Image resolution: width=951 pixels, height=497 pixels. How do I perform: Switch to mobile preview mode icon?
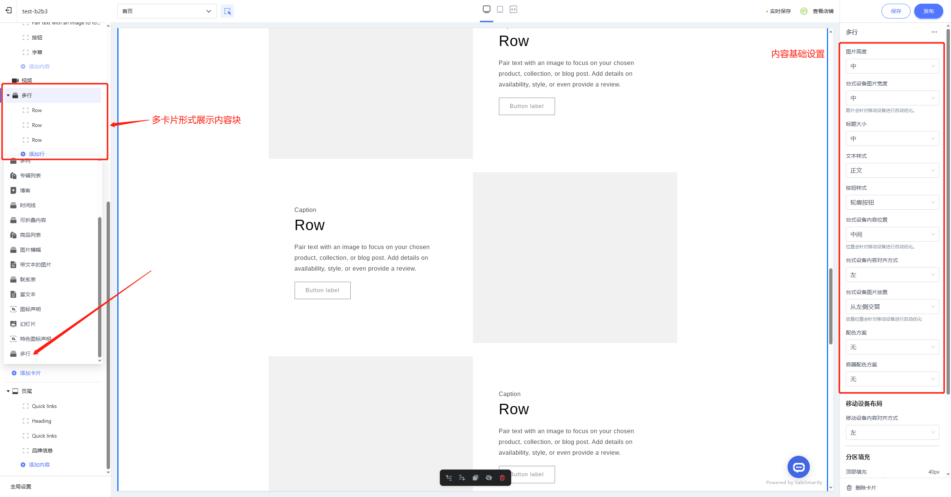click(x=500, y=9)
